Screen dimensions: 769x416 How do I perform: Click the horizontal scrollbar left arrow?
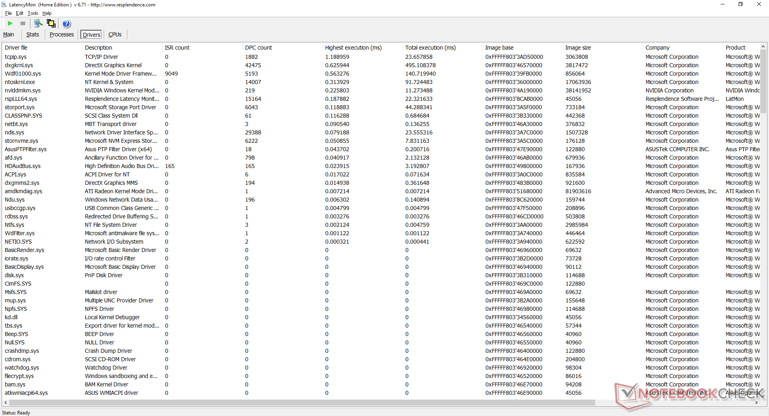click(6, 402)
